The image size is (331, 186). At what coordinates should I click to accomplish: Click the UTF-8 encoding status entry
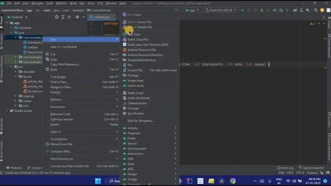pyautogui.click(x=300, y=173)
